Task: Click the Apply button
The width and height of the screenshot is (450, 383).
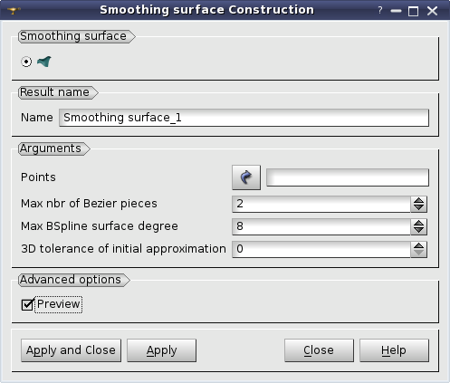Action: pyautogui.click(x=161, y=350)
